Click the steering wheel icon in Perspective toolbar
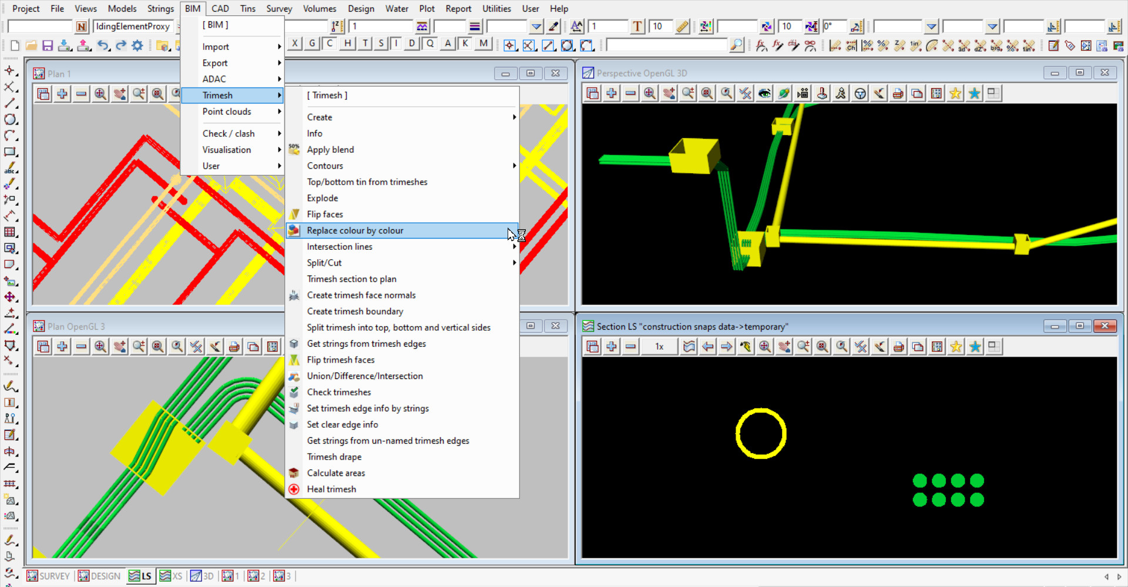This screenshot has width=1128, height=587. click(860, 93)
